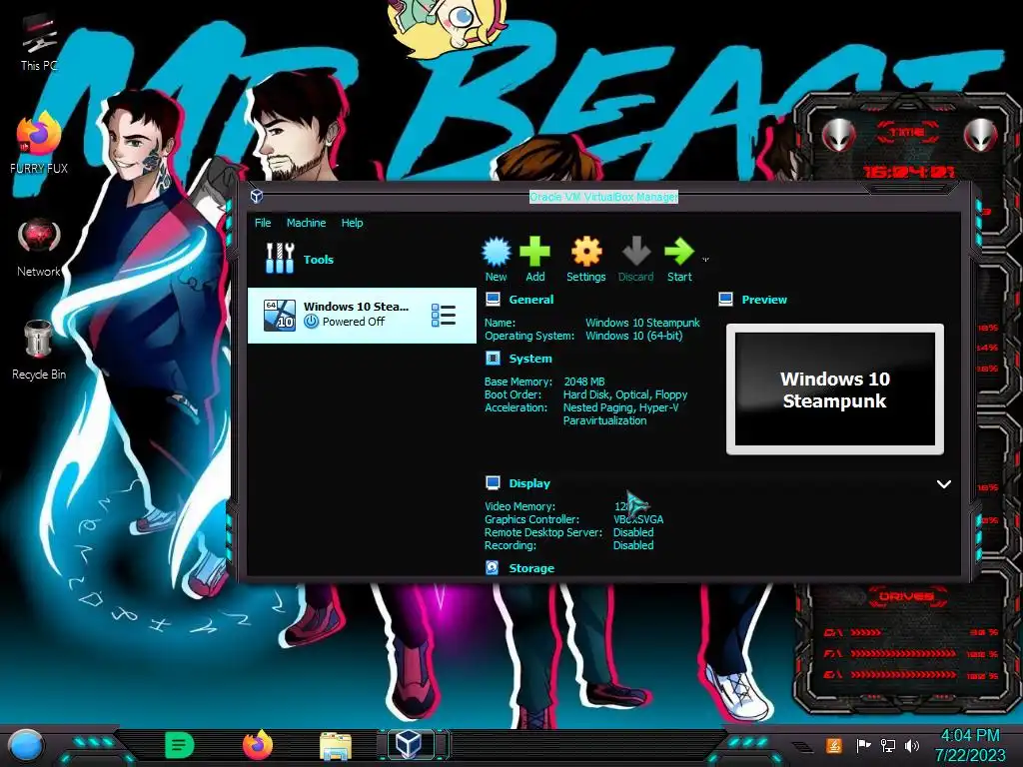Image resolution: width=1023 pixels, height=767 pixels.
Task: Click the grayed-out Discard arrow icon
Action: (636, 252)
